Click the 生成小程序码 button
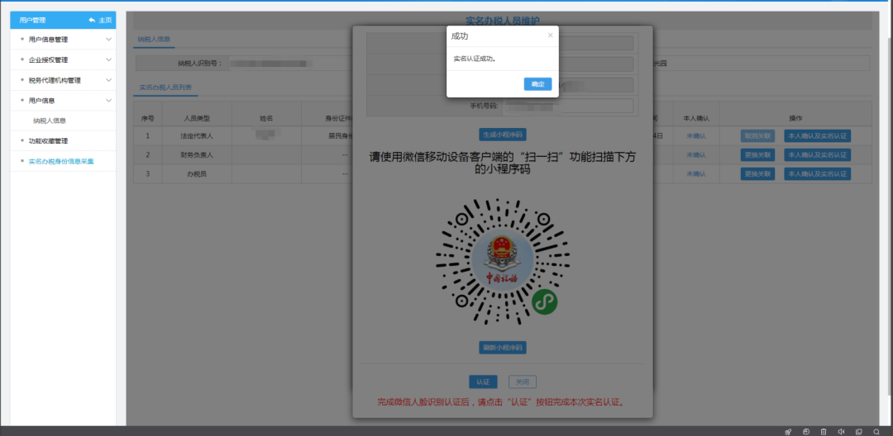 click(503, 135)
